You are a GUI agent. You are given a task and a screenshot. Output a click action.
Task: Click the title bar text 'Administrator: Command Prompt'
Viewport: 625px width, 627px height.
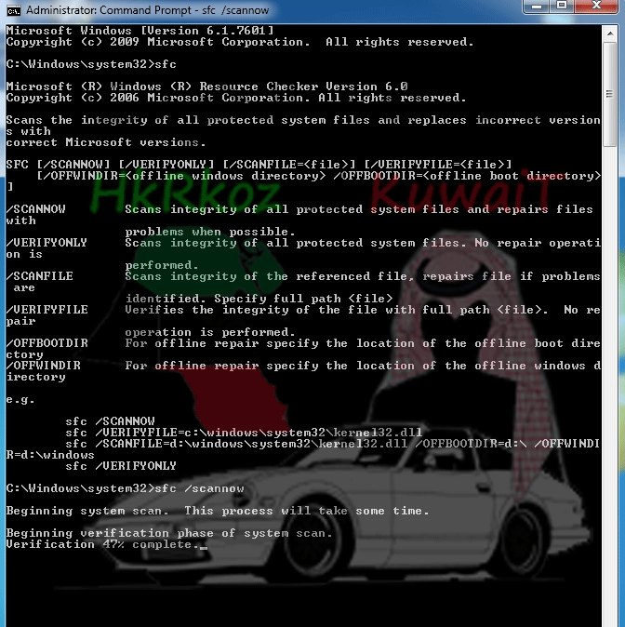[x=109, y=10]
